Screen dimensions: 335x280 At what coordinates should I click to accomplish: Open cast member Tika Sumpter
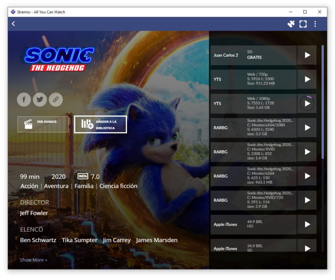coord(79,240)
